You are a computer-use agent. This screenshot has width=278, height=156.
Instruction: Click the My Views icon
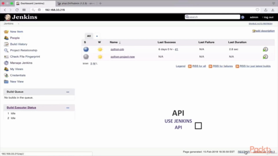tap(6, 69)
